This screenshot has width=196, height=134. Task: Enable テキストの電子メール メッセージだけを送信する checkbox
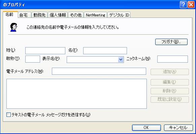[8, 114]
